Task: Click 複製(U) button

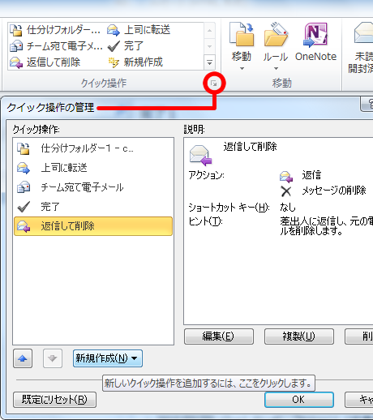Action: (299, 336)
